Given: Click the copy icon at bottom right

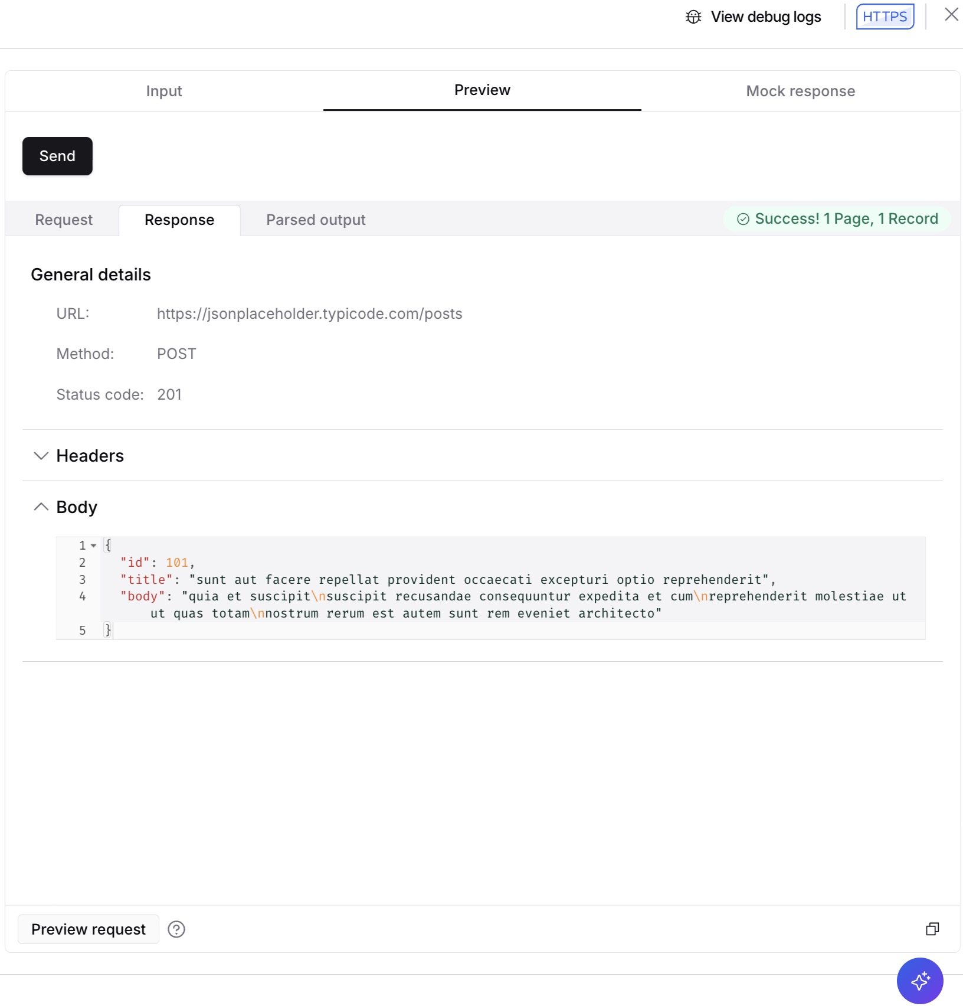Looking at the screenshot, I should pos(932,929).
